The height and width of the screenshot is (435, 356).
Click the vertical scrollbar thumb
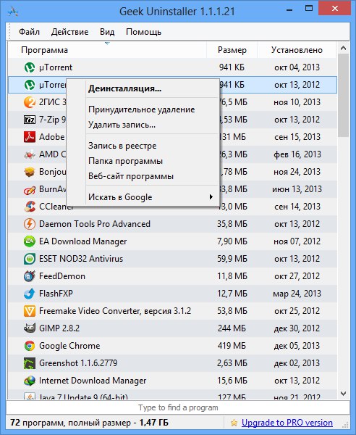343,95
